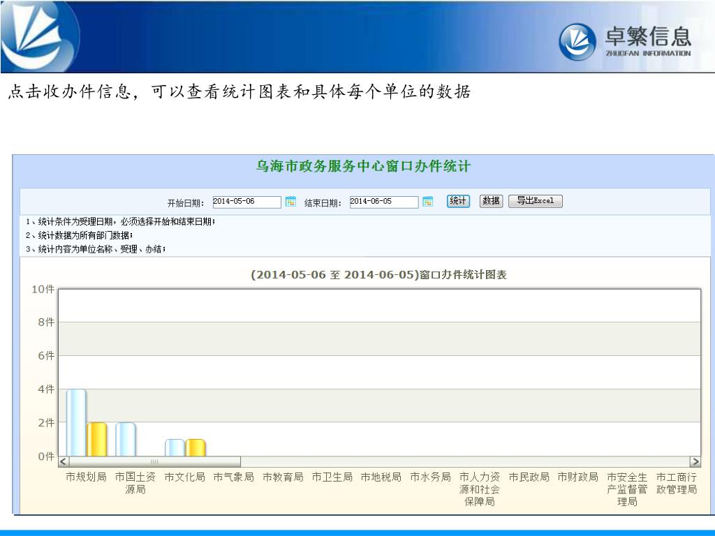Click the 0件 y-axis label
Viewport: 715px width, 536px height.
pyautogui.click(x=46, y=456)
